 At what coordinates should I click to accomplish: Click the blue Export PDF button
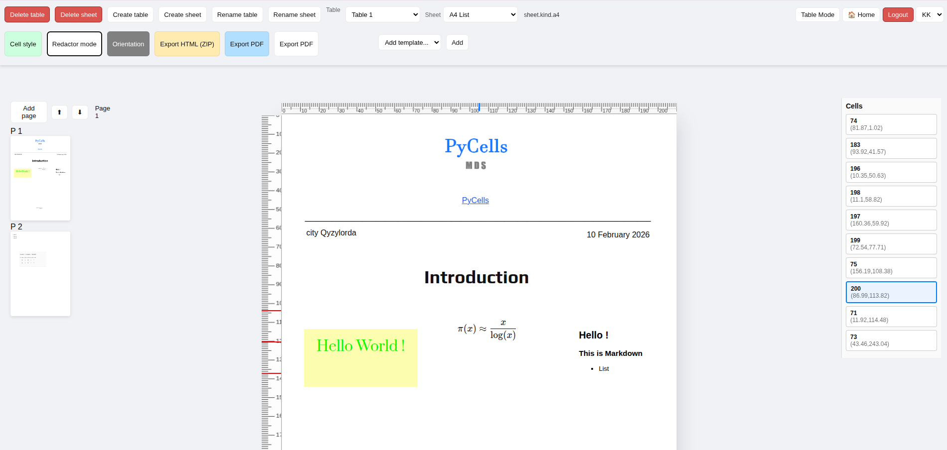pyautogui.click(x=247, y=44)
